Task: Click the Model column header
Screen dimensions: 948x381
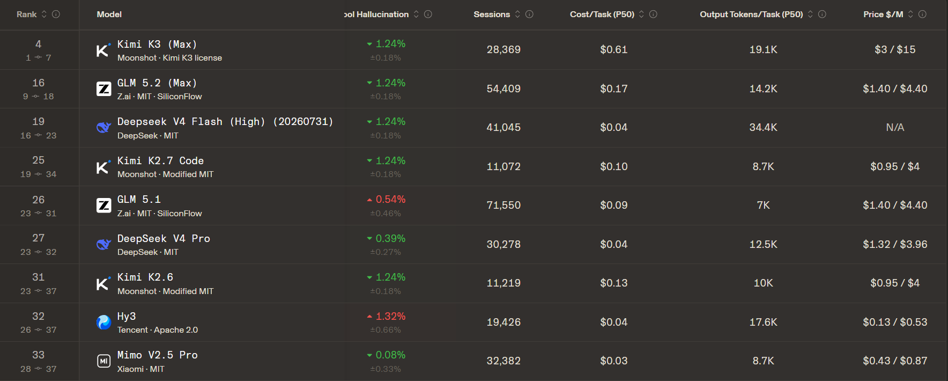Action: point(109,14)
